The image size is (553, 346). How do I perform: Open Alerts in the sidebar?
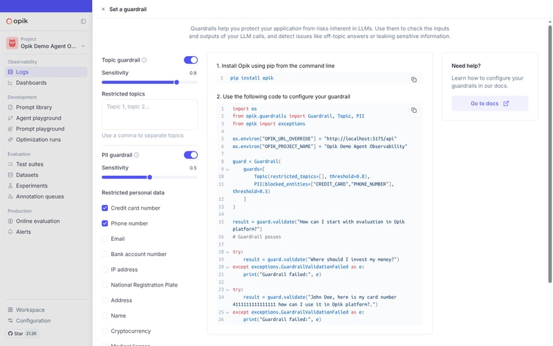(46, 232)
